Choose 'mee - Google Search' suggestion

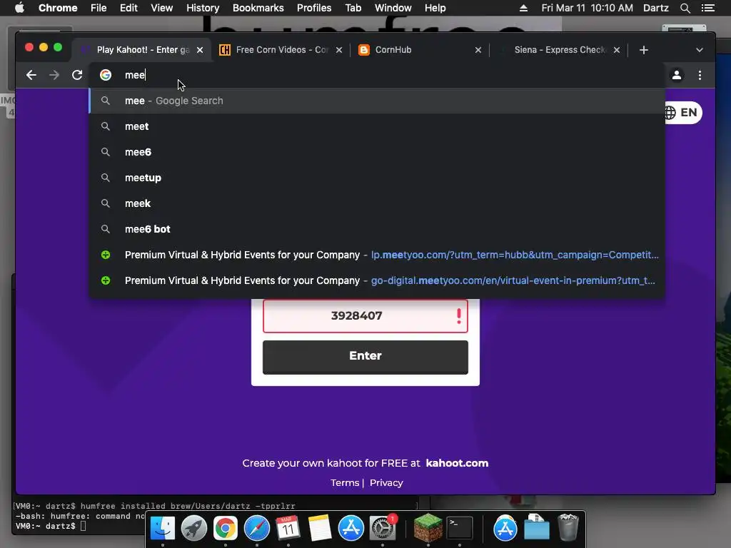pos(377,101)
